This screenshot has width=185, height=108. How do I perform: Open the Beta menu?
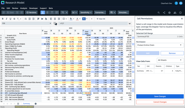click(51, 8)
